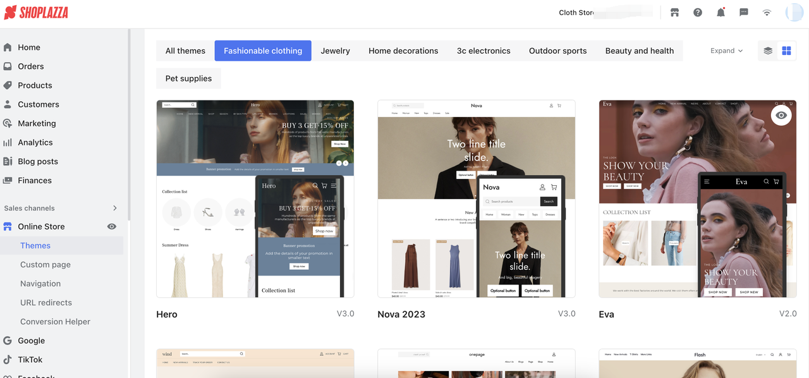Click the Products tag icon

click(x=8, y=85)
